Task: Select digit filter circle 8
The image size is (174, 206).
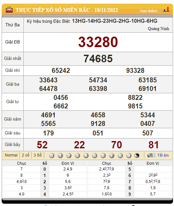Action: [x=120, y=156]
